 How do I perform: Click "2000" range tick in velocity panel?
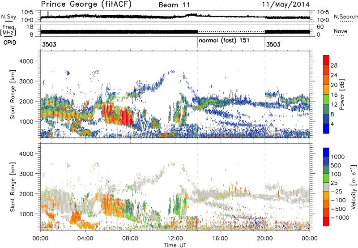[x=26, y=194]
